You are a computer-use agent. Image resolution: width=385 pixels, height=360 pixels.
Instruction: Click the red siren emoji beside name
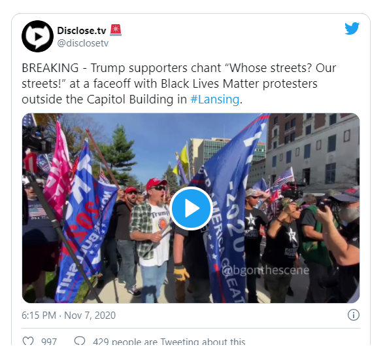116,30
